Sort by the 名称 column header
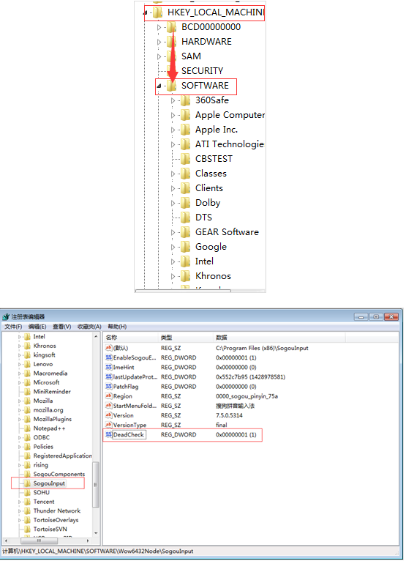Image resolution: width=406 pixels, height=561 pixels. [130, 338]
